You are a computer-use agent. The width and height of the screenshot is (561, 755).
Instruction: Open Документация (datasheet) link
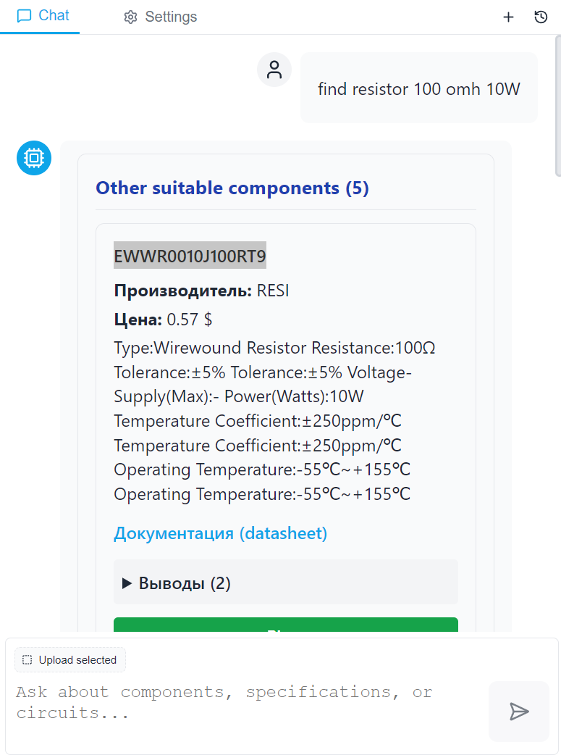click(220, 534)
